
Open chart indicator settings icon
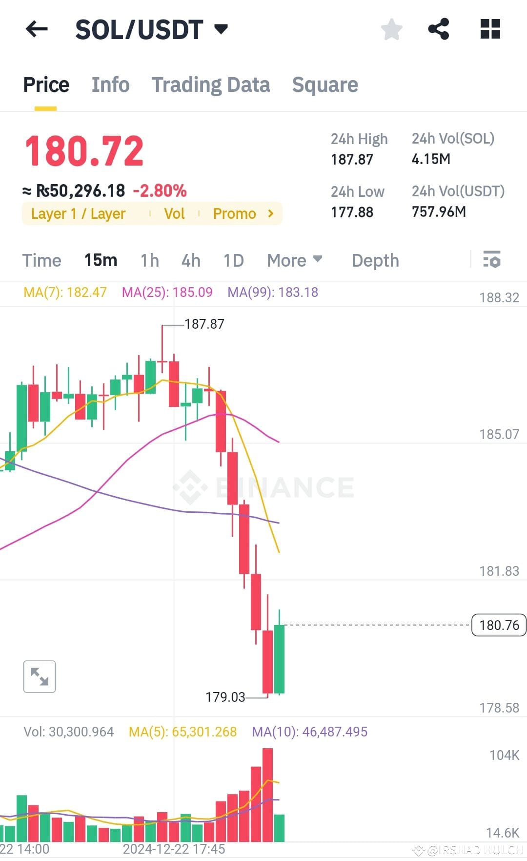[x=492, y=260]
